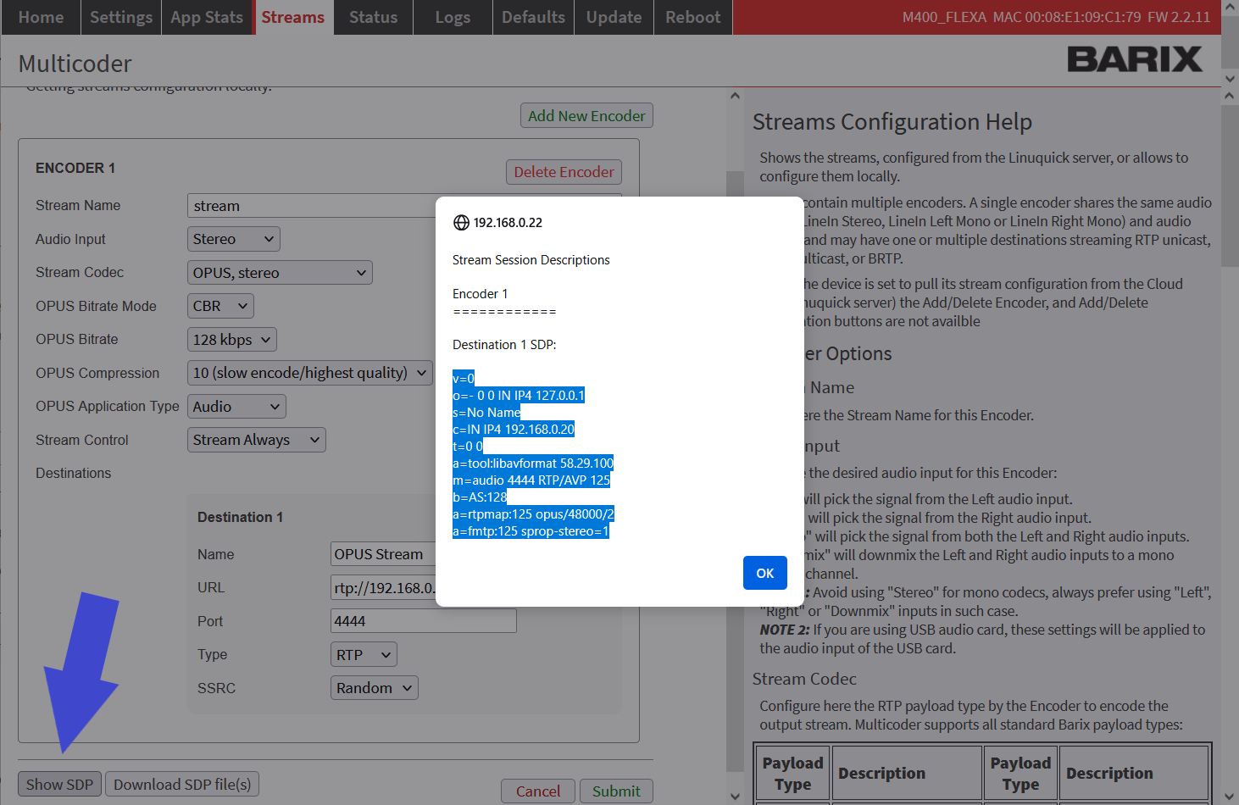Click OK in the SDP dialog
1239x805 pixels.
pyautogui.click(x=764, y=573)
